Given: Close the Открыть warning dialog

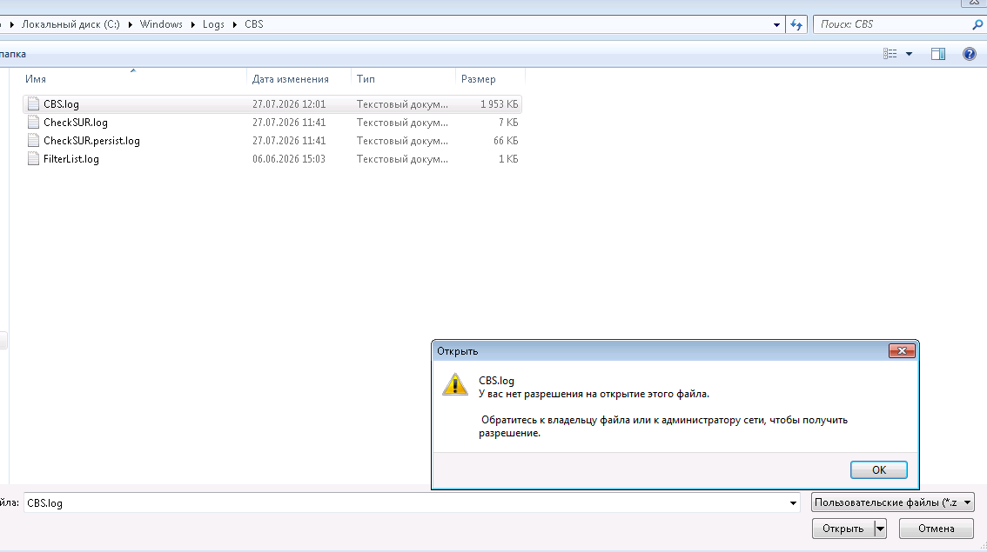Looking at the screenshot, I should (x=902, y=351).
